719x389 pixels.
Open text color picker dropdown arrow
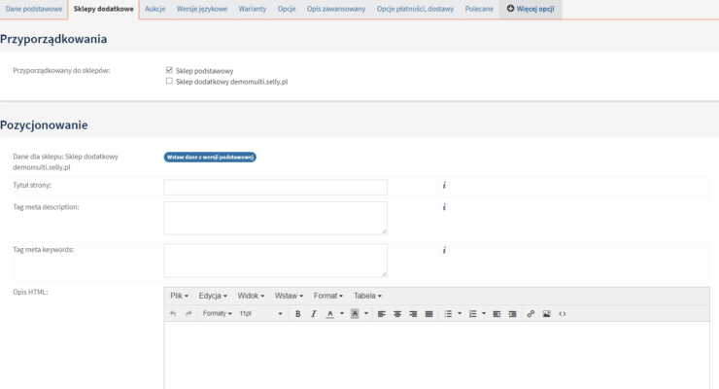[x=341, y=314]
